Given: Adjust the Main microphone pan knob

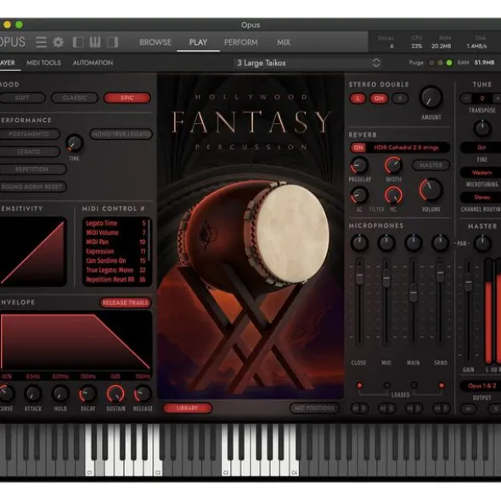Looking at the screenshot, I should [414, 242].
